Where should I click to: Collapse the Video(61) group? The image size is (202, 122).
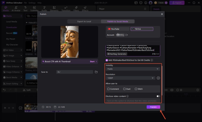click(x=27, y=23)
